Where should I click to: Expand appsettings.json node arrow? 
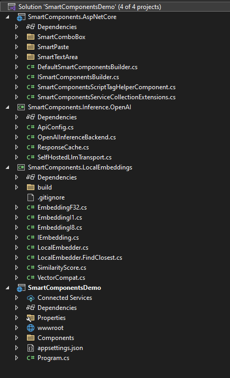[16, 348]
